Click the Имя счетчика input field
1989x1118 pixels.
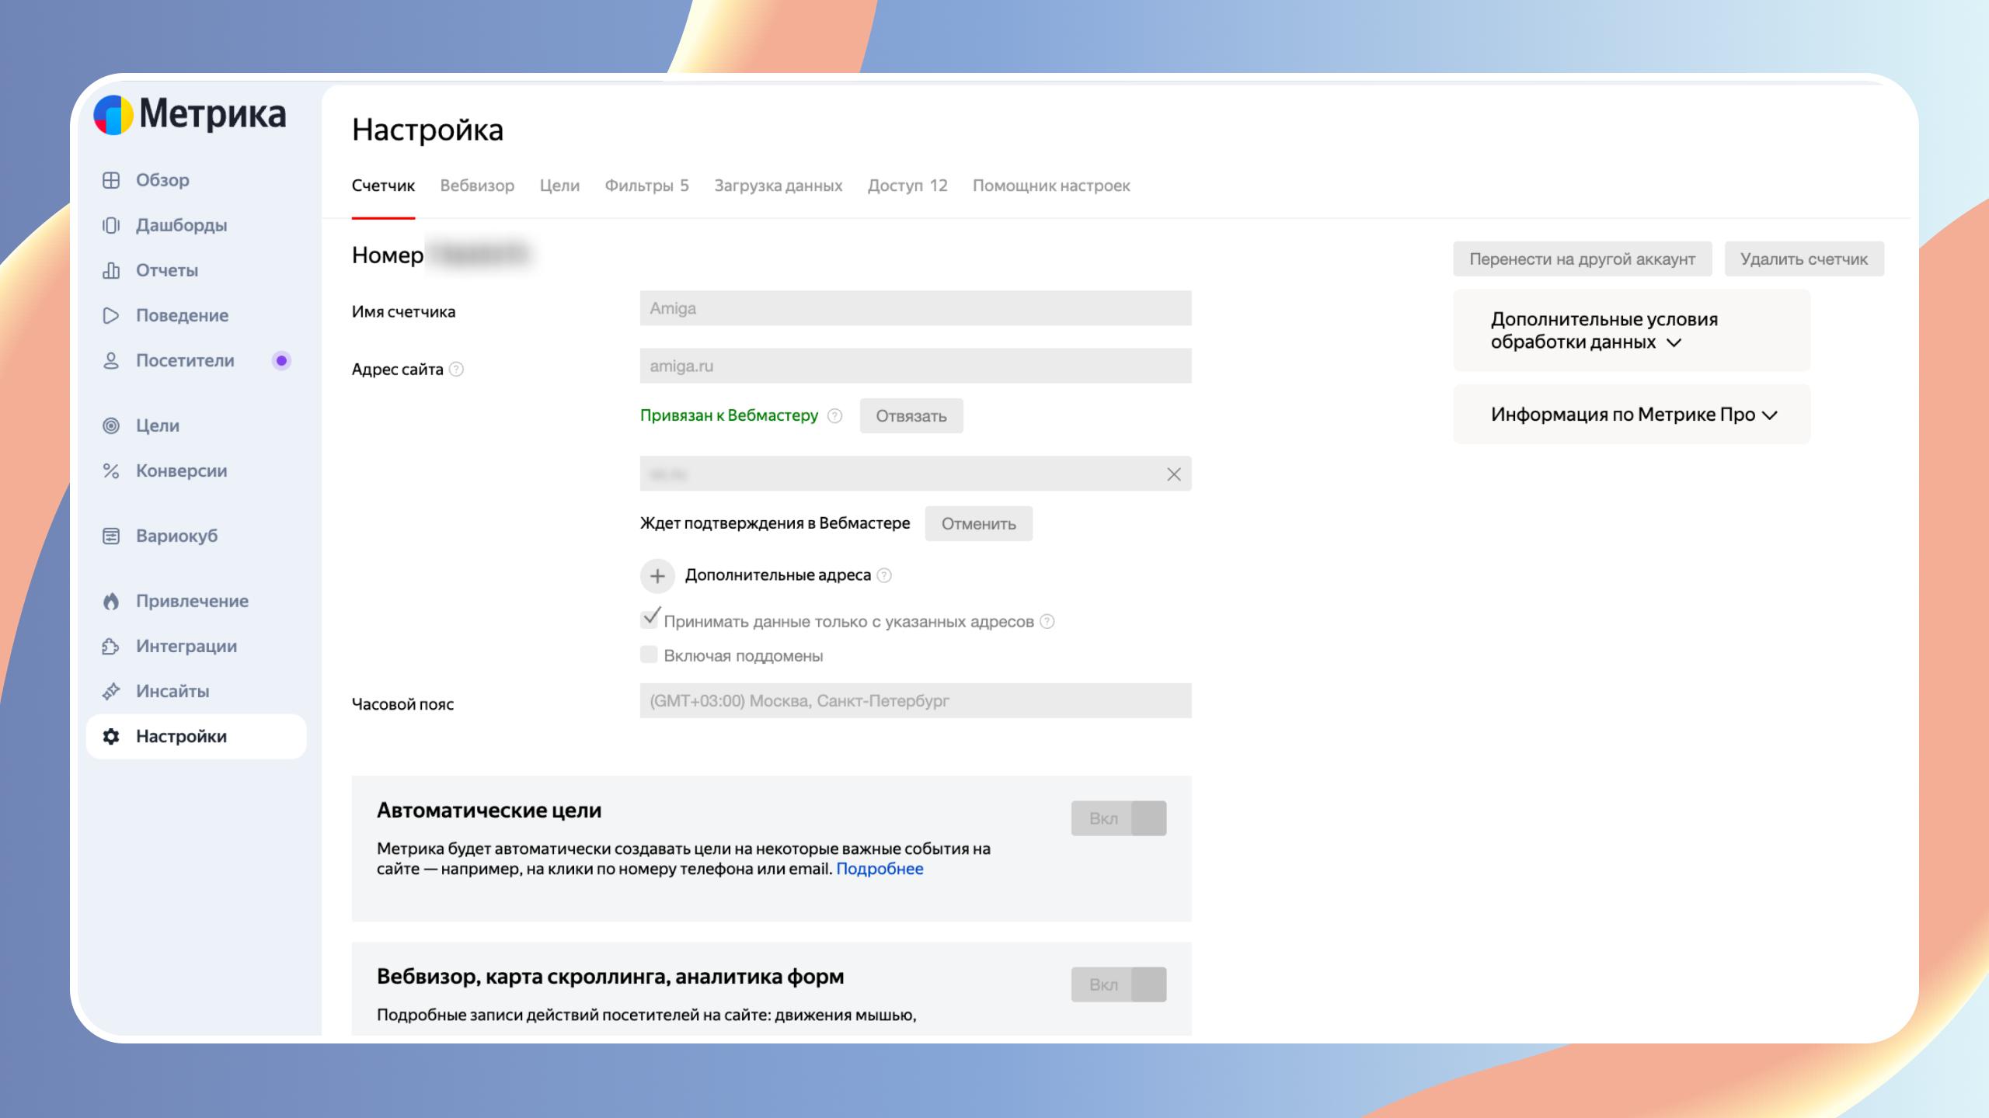click(916, 308)
